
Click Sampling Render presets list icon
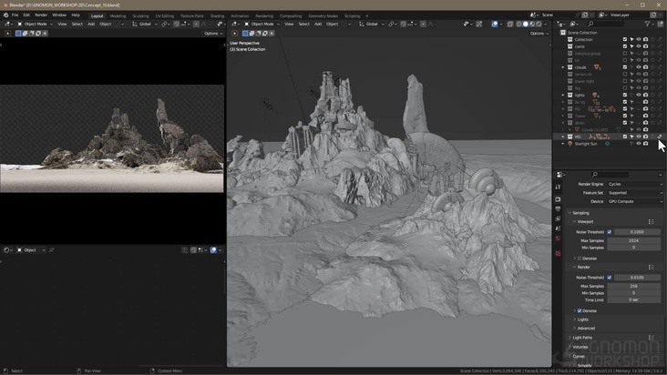[x=651, y=267]
